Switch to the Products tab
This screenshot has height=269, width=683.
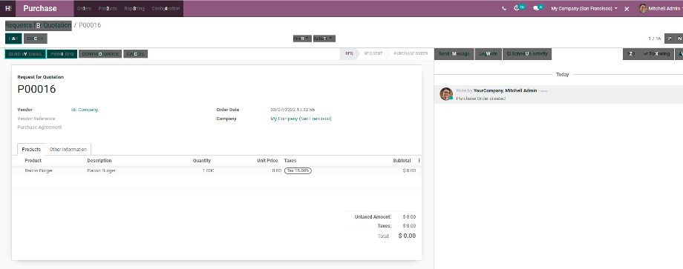click(31, 149)
